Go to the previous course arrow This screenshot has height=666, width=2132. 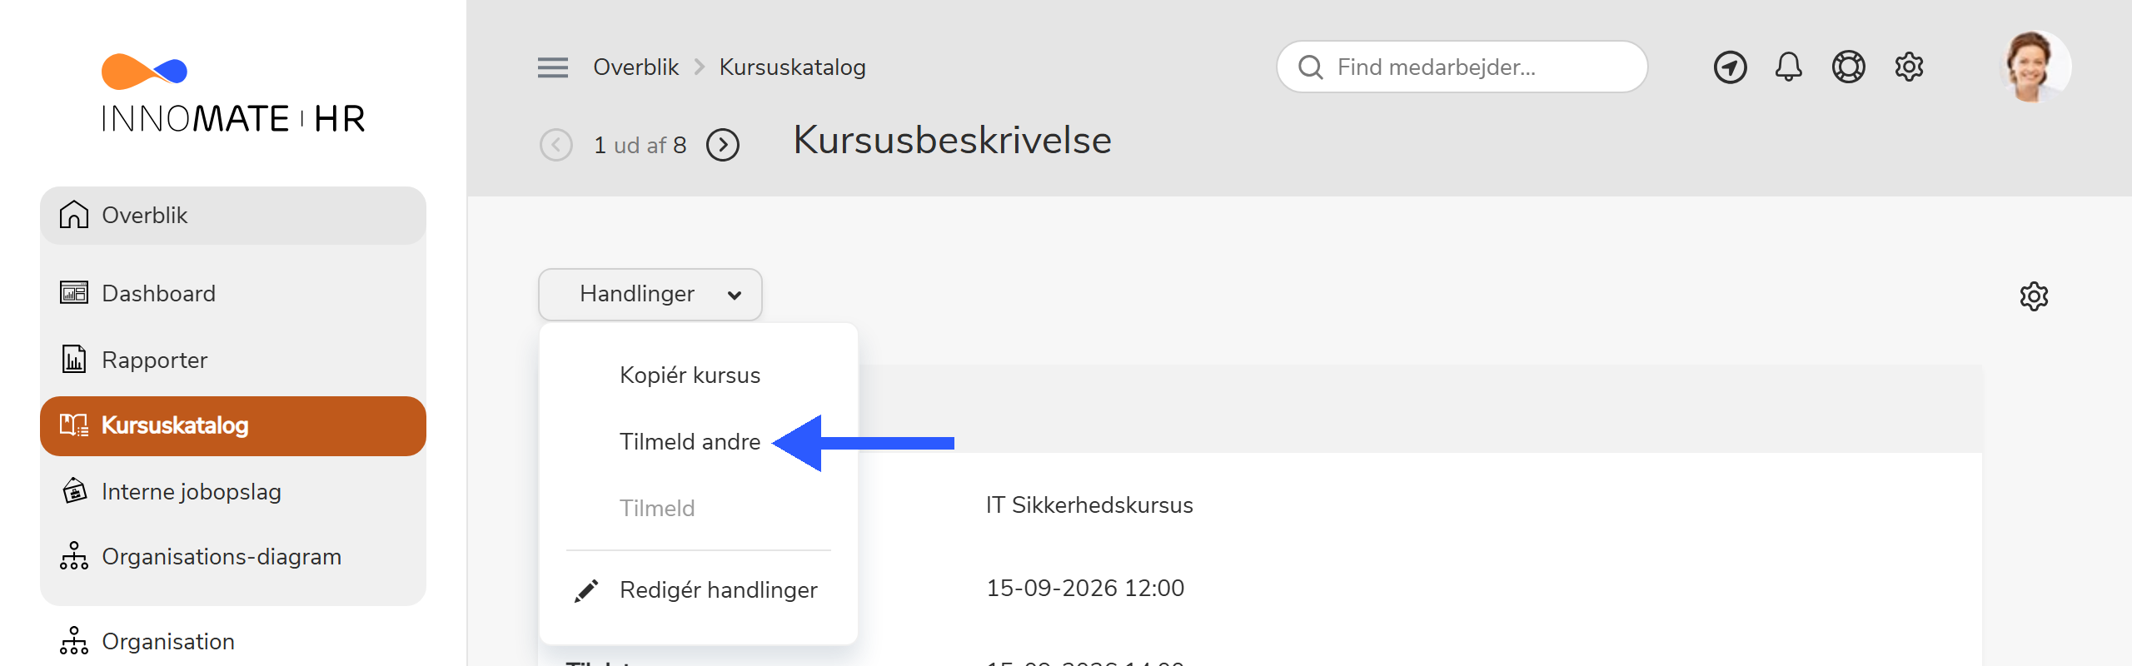(x=555, y=145)
